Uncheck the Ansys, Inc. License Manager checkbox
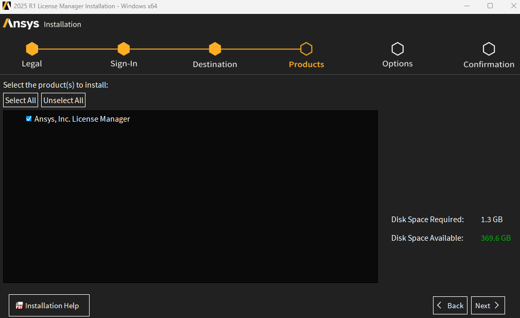This screenshot has width=520, height=318. point(29,119)
